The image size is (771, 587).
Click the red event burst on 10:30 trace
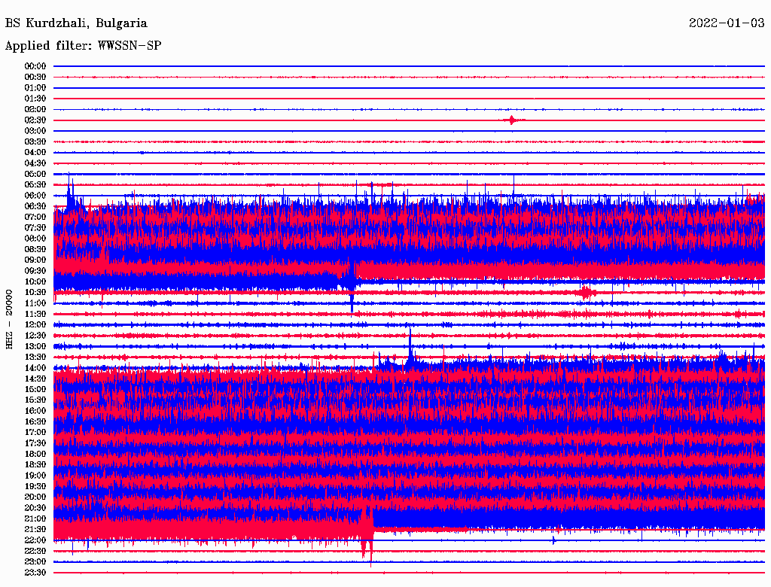(x=586, y=292)
